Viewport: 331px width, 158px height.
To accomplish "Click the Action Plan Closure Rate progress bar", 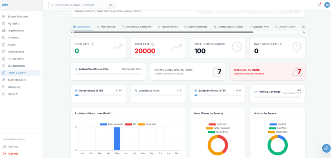I will pos(108,74).
